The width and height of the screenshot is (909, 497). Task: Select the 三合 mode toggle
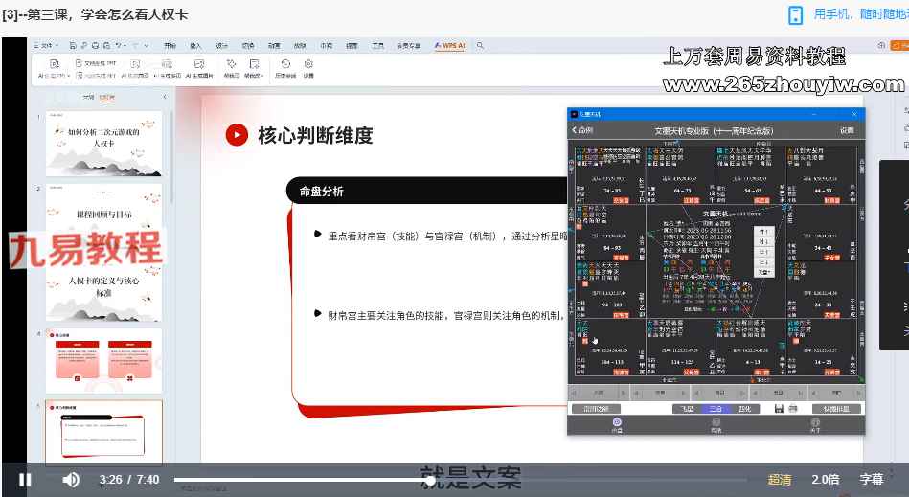coord(713,409)
